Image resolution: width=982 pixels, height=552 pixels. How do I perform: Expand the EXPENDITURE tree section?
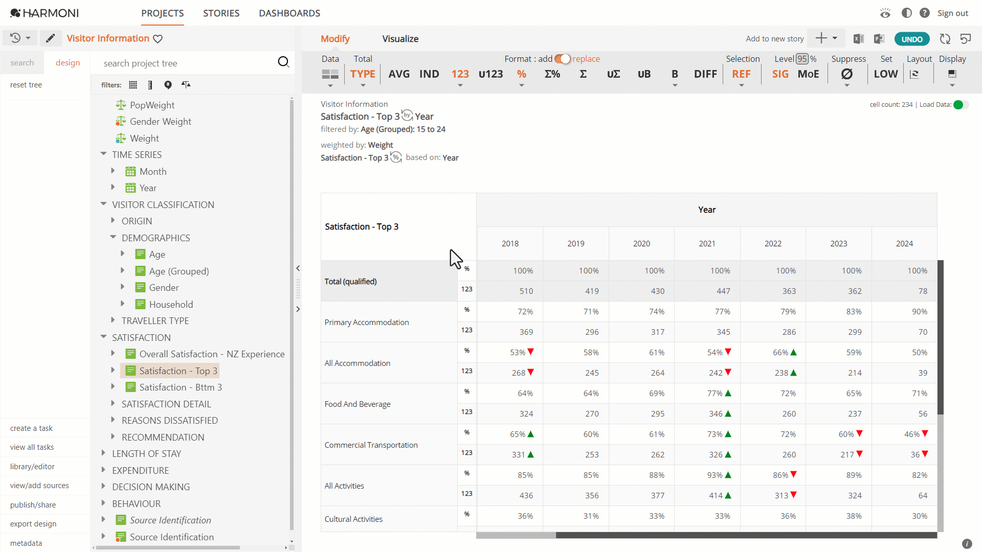pyautogui.click(x=103, y=470)
